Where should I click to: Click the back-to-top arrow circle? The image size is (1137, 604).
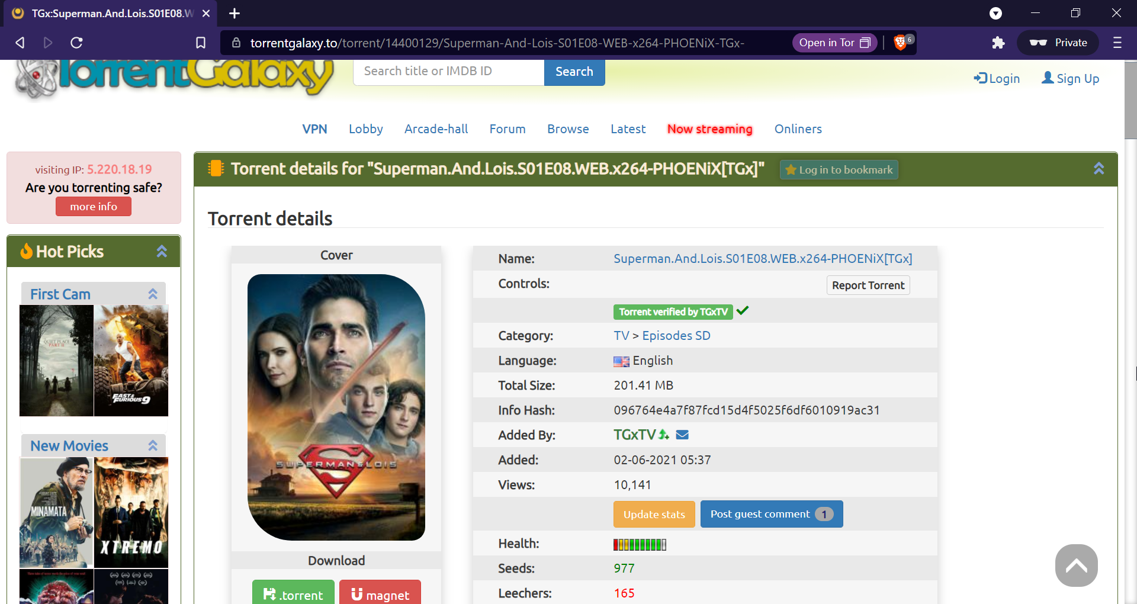pos(1076,566)
